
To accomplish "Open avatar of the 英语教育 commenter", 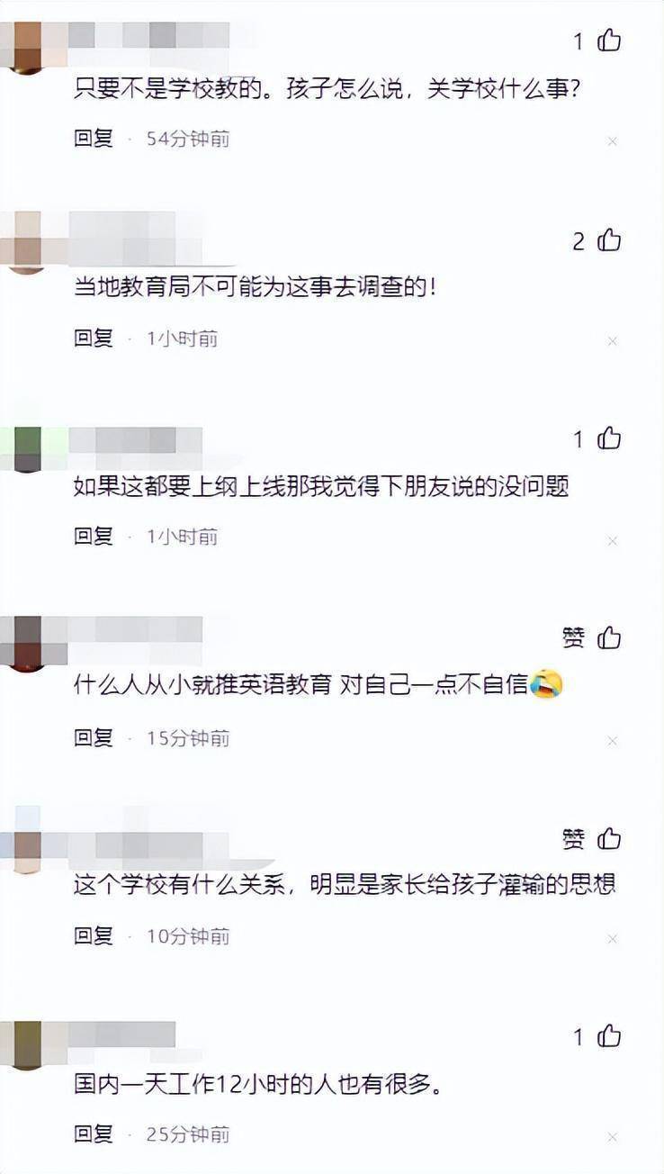I will click(28, 643).
